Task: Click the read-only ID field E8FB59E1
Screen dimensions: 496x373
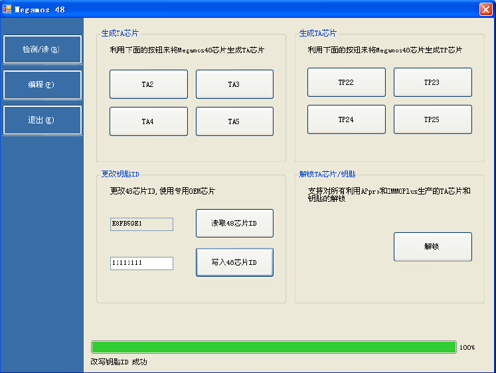Action: 141,224
